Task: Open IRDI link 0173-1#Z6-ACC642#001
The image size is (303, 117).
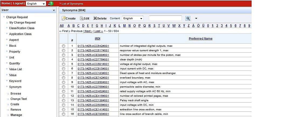Action: coord(93,46)
